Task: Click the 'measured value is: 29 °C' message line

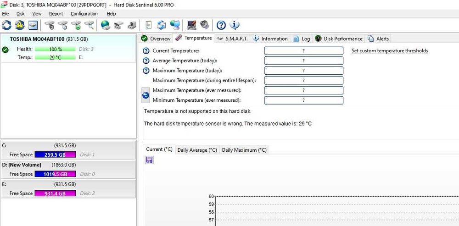Action: point(228,124)
